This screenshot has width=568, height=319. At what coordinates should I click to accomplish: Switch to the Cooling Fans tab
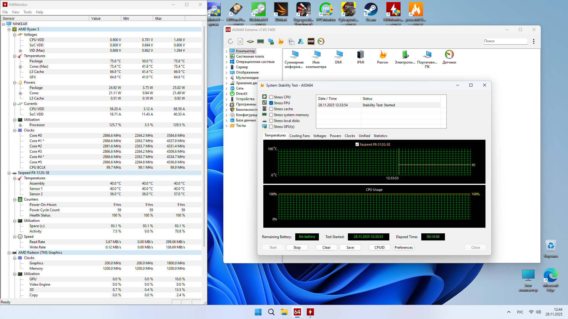pyautogui.click(x=299, y=136)
